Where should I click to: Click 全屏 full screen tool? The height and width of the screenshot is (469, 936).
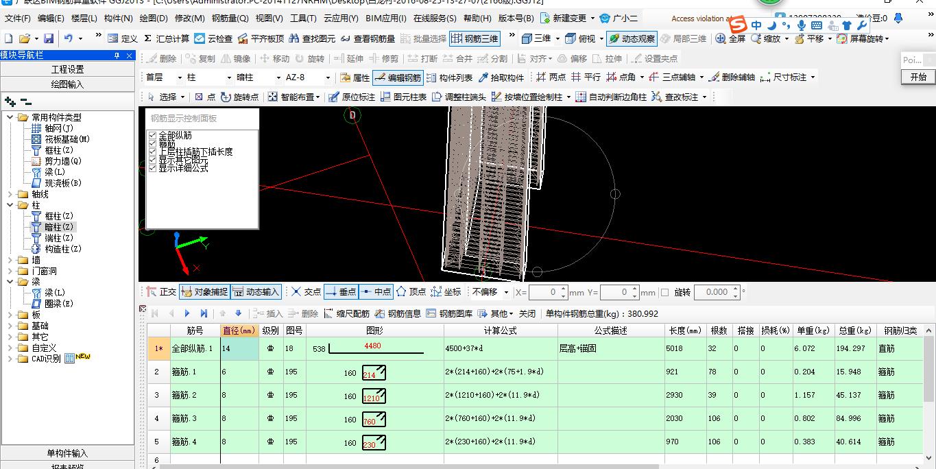pyautogui.click(x=730, y=38)
